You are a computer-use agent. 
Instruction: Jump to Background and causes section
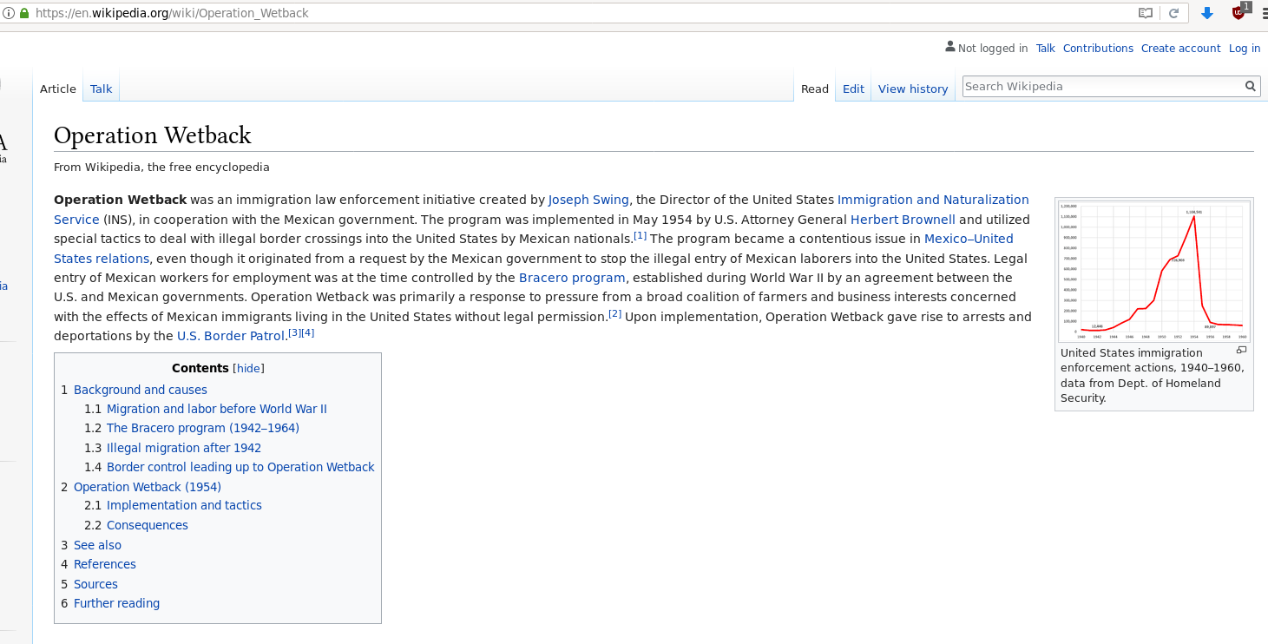click(x=141, y=390)
